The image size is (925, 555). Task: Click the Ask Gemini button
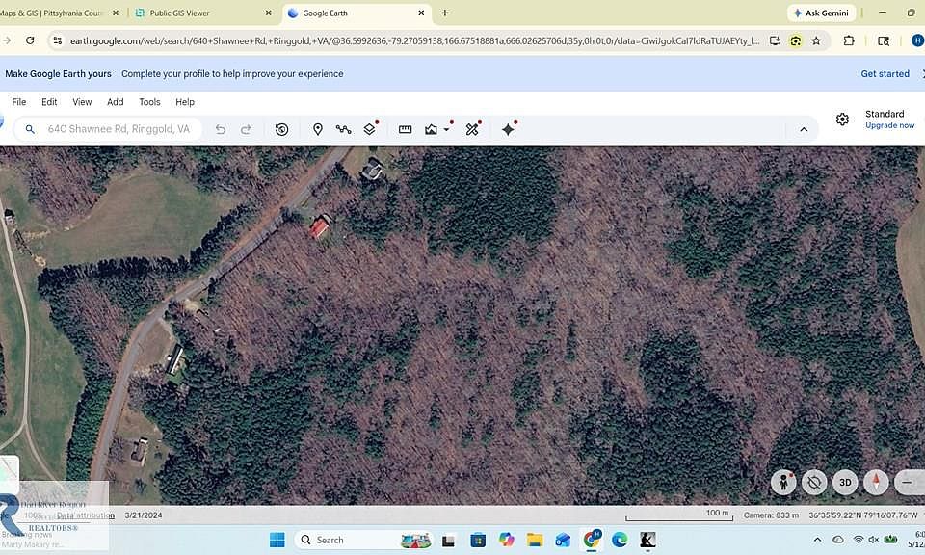click(x=821, y=13)
